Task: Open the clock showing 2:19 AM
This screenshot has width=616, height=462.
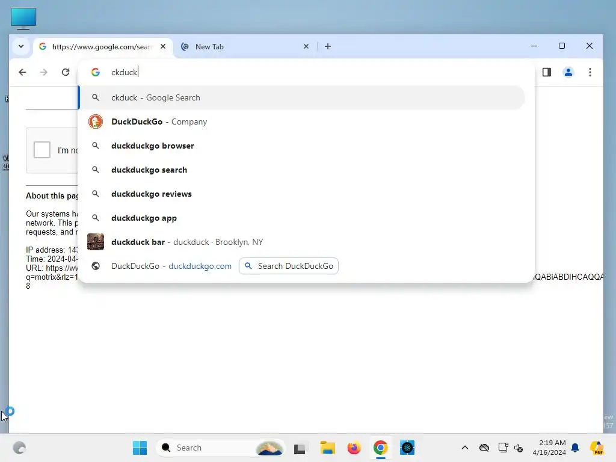Action: [x=549, y=448]
